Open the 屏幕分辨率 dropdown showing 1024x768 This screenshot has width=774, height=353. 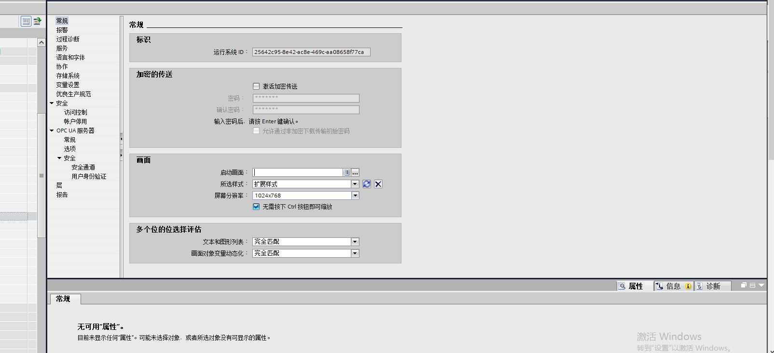(355, 196)
